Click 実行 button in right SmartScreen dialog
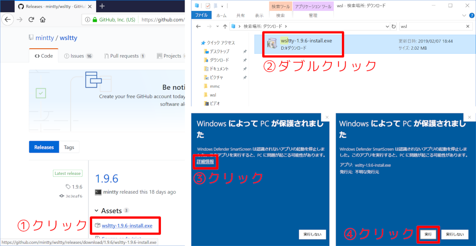 [x=428, y=234]
